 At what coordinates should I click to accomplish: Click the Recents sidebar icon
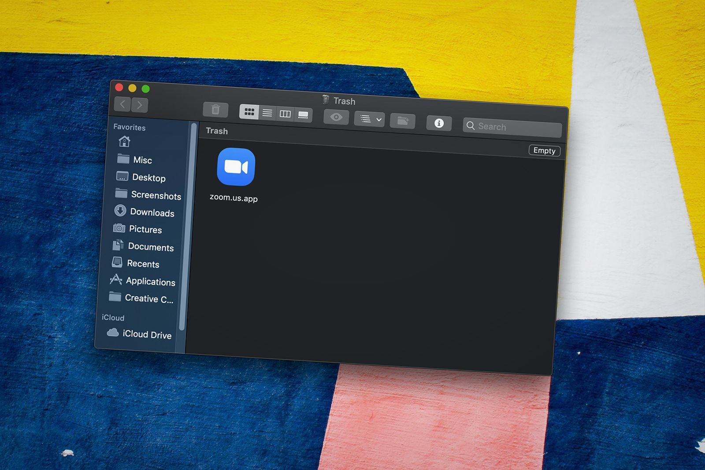coord(117,262)
